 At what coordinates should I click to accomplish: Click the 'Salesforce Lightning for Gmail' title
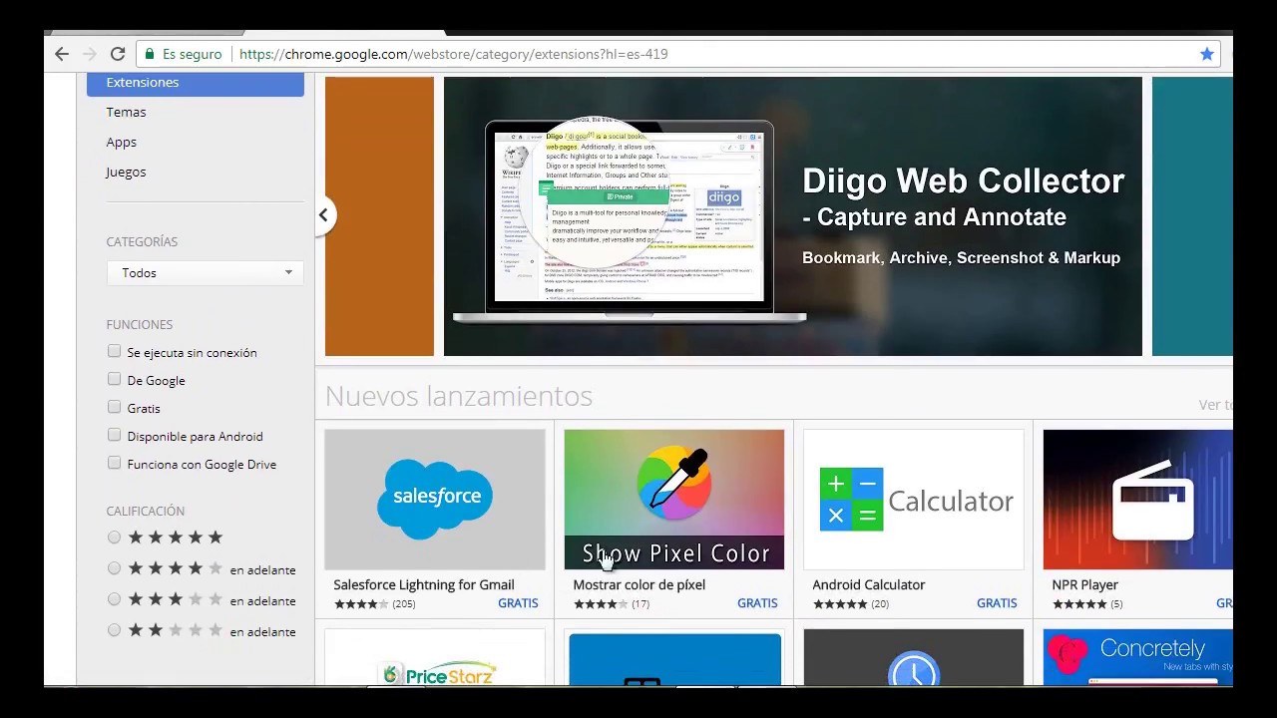point(424,584)
